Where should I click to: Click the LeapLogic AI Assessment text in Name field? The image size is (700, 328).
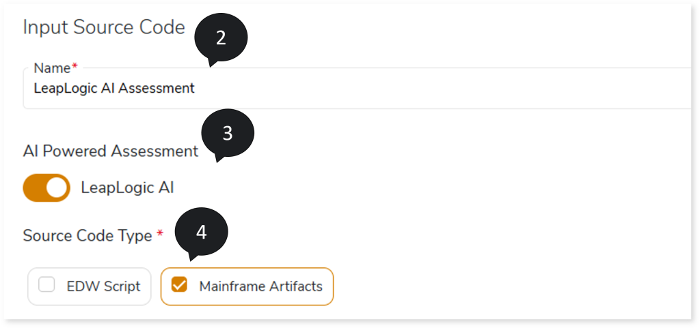pos(114,88)
